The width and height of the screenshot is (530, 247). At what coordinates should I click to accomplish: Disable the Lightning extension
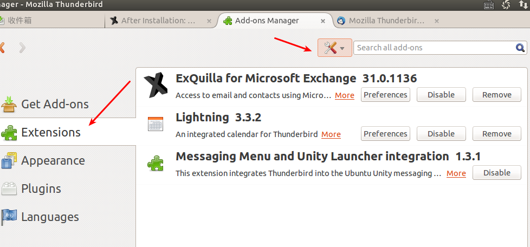point(441,133)
